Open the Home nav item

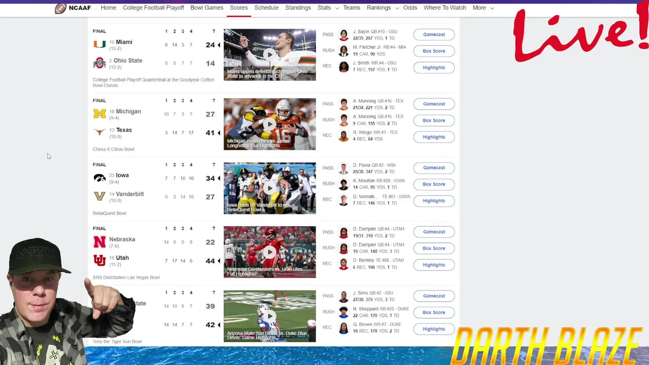109,8
